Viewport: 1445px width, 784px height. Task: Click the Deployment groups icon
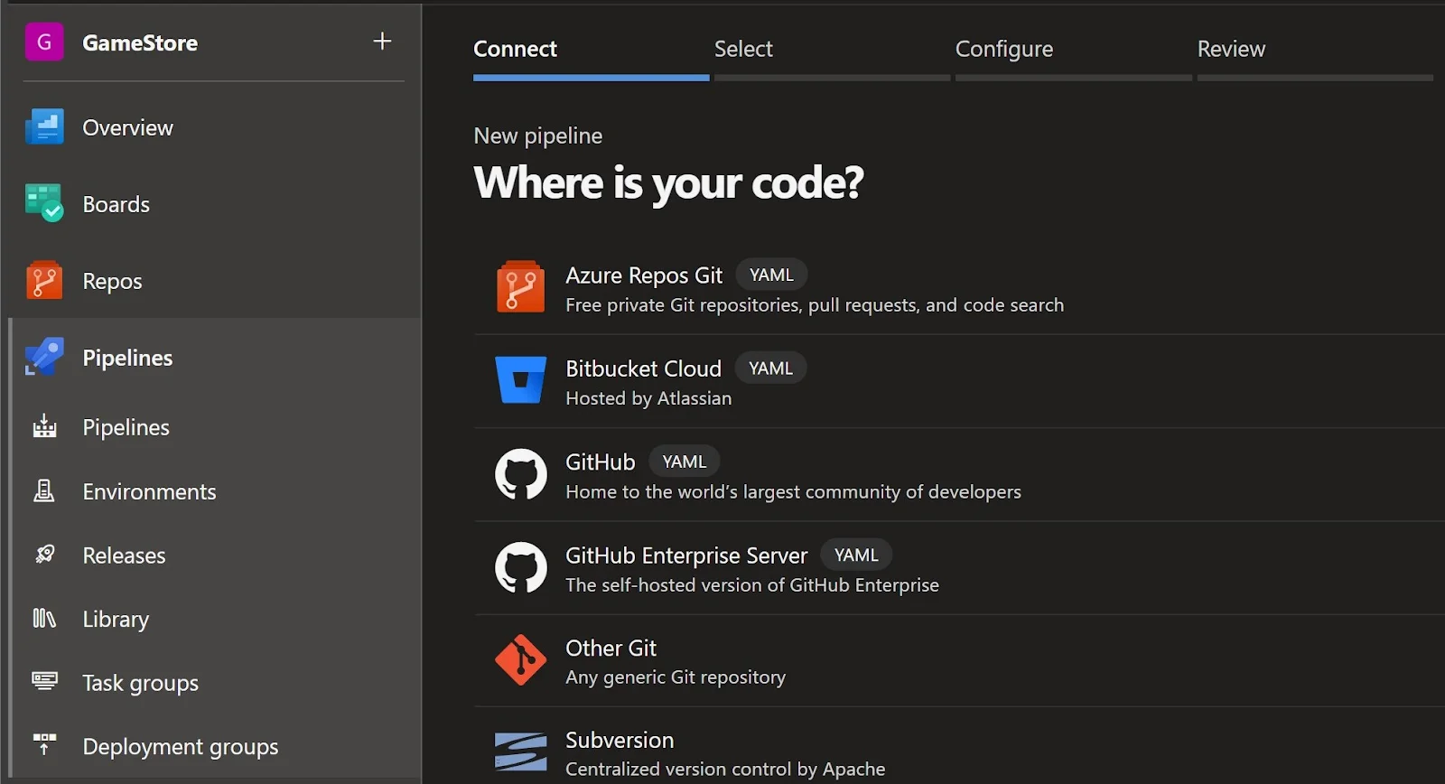44,745
